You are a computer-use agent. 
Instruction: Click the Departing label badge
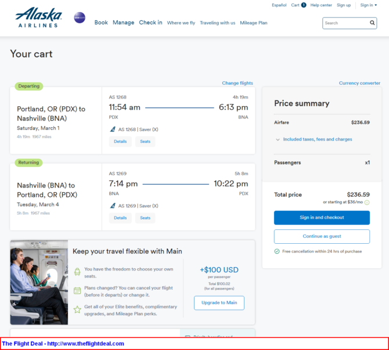(29, 86)
